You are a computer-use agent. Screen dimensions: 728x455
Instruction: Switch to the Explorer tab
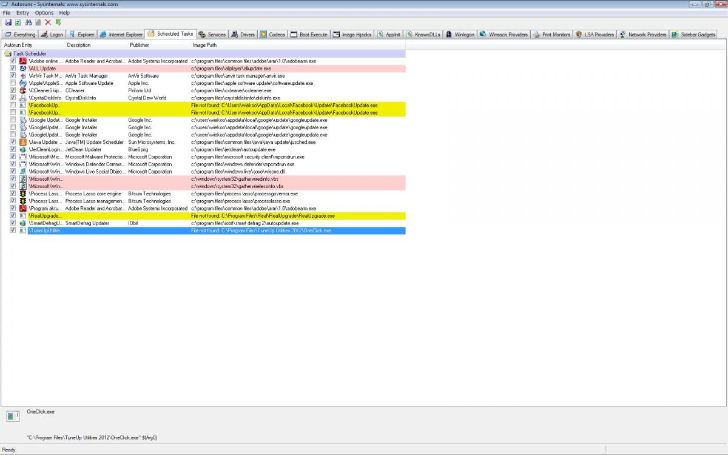click(82, 35)
